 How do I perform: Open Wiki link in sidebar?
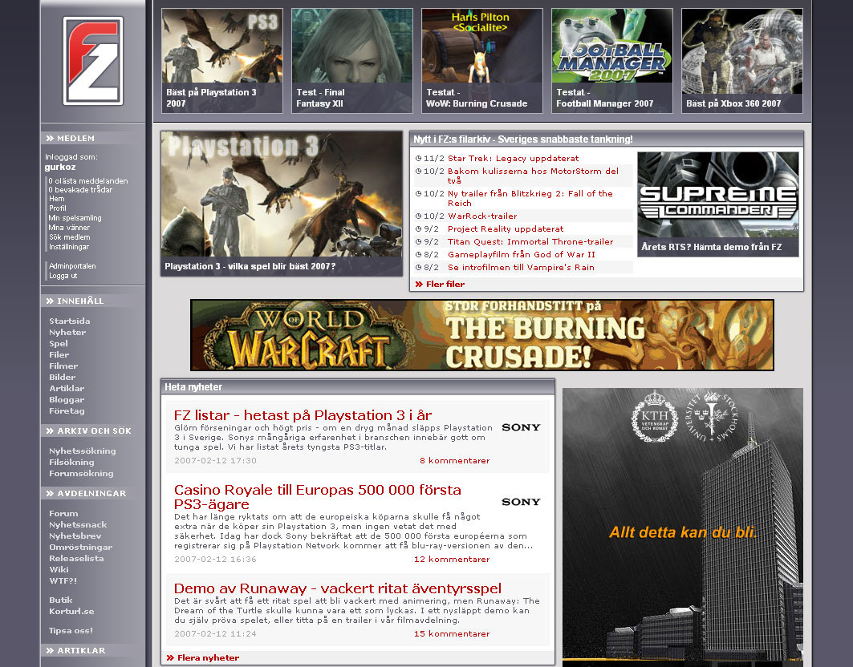click(59, 570)
